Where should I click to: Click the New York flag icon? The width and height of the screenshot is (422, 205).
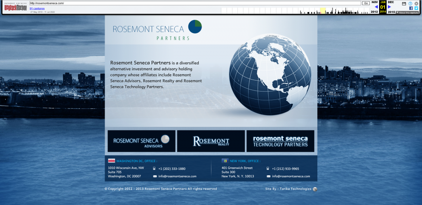(225, 161)
